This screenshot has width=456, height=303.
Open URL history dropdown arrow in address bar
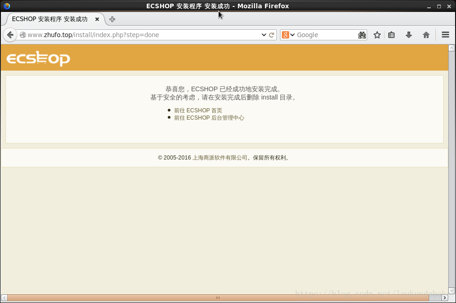pyautogui.click(x=264, y=35)
